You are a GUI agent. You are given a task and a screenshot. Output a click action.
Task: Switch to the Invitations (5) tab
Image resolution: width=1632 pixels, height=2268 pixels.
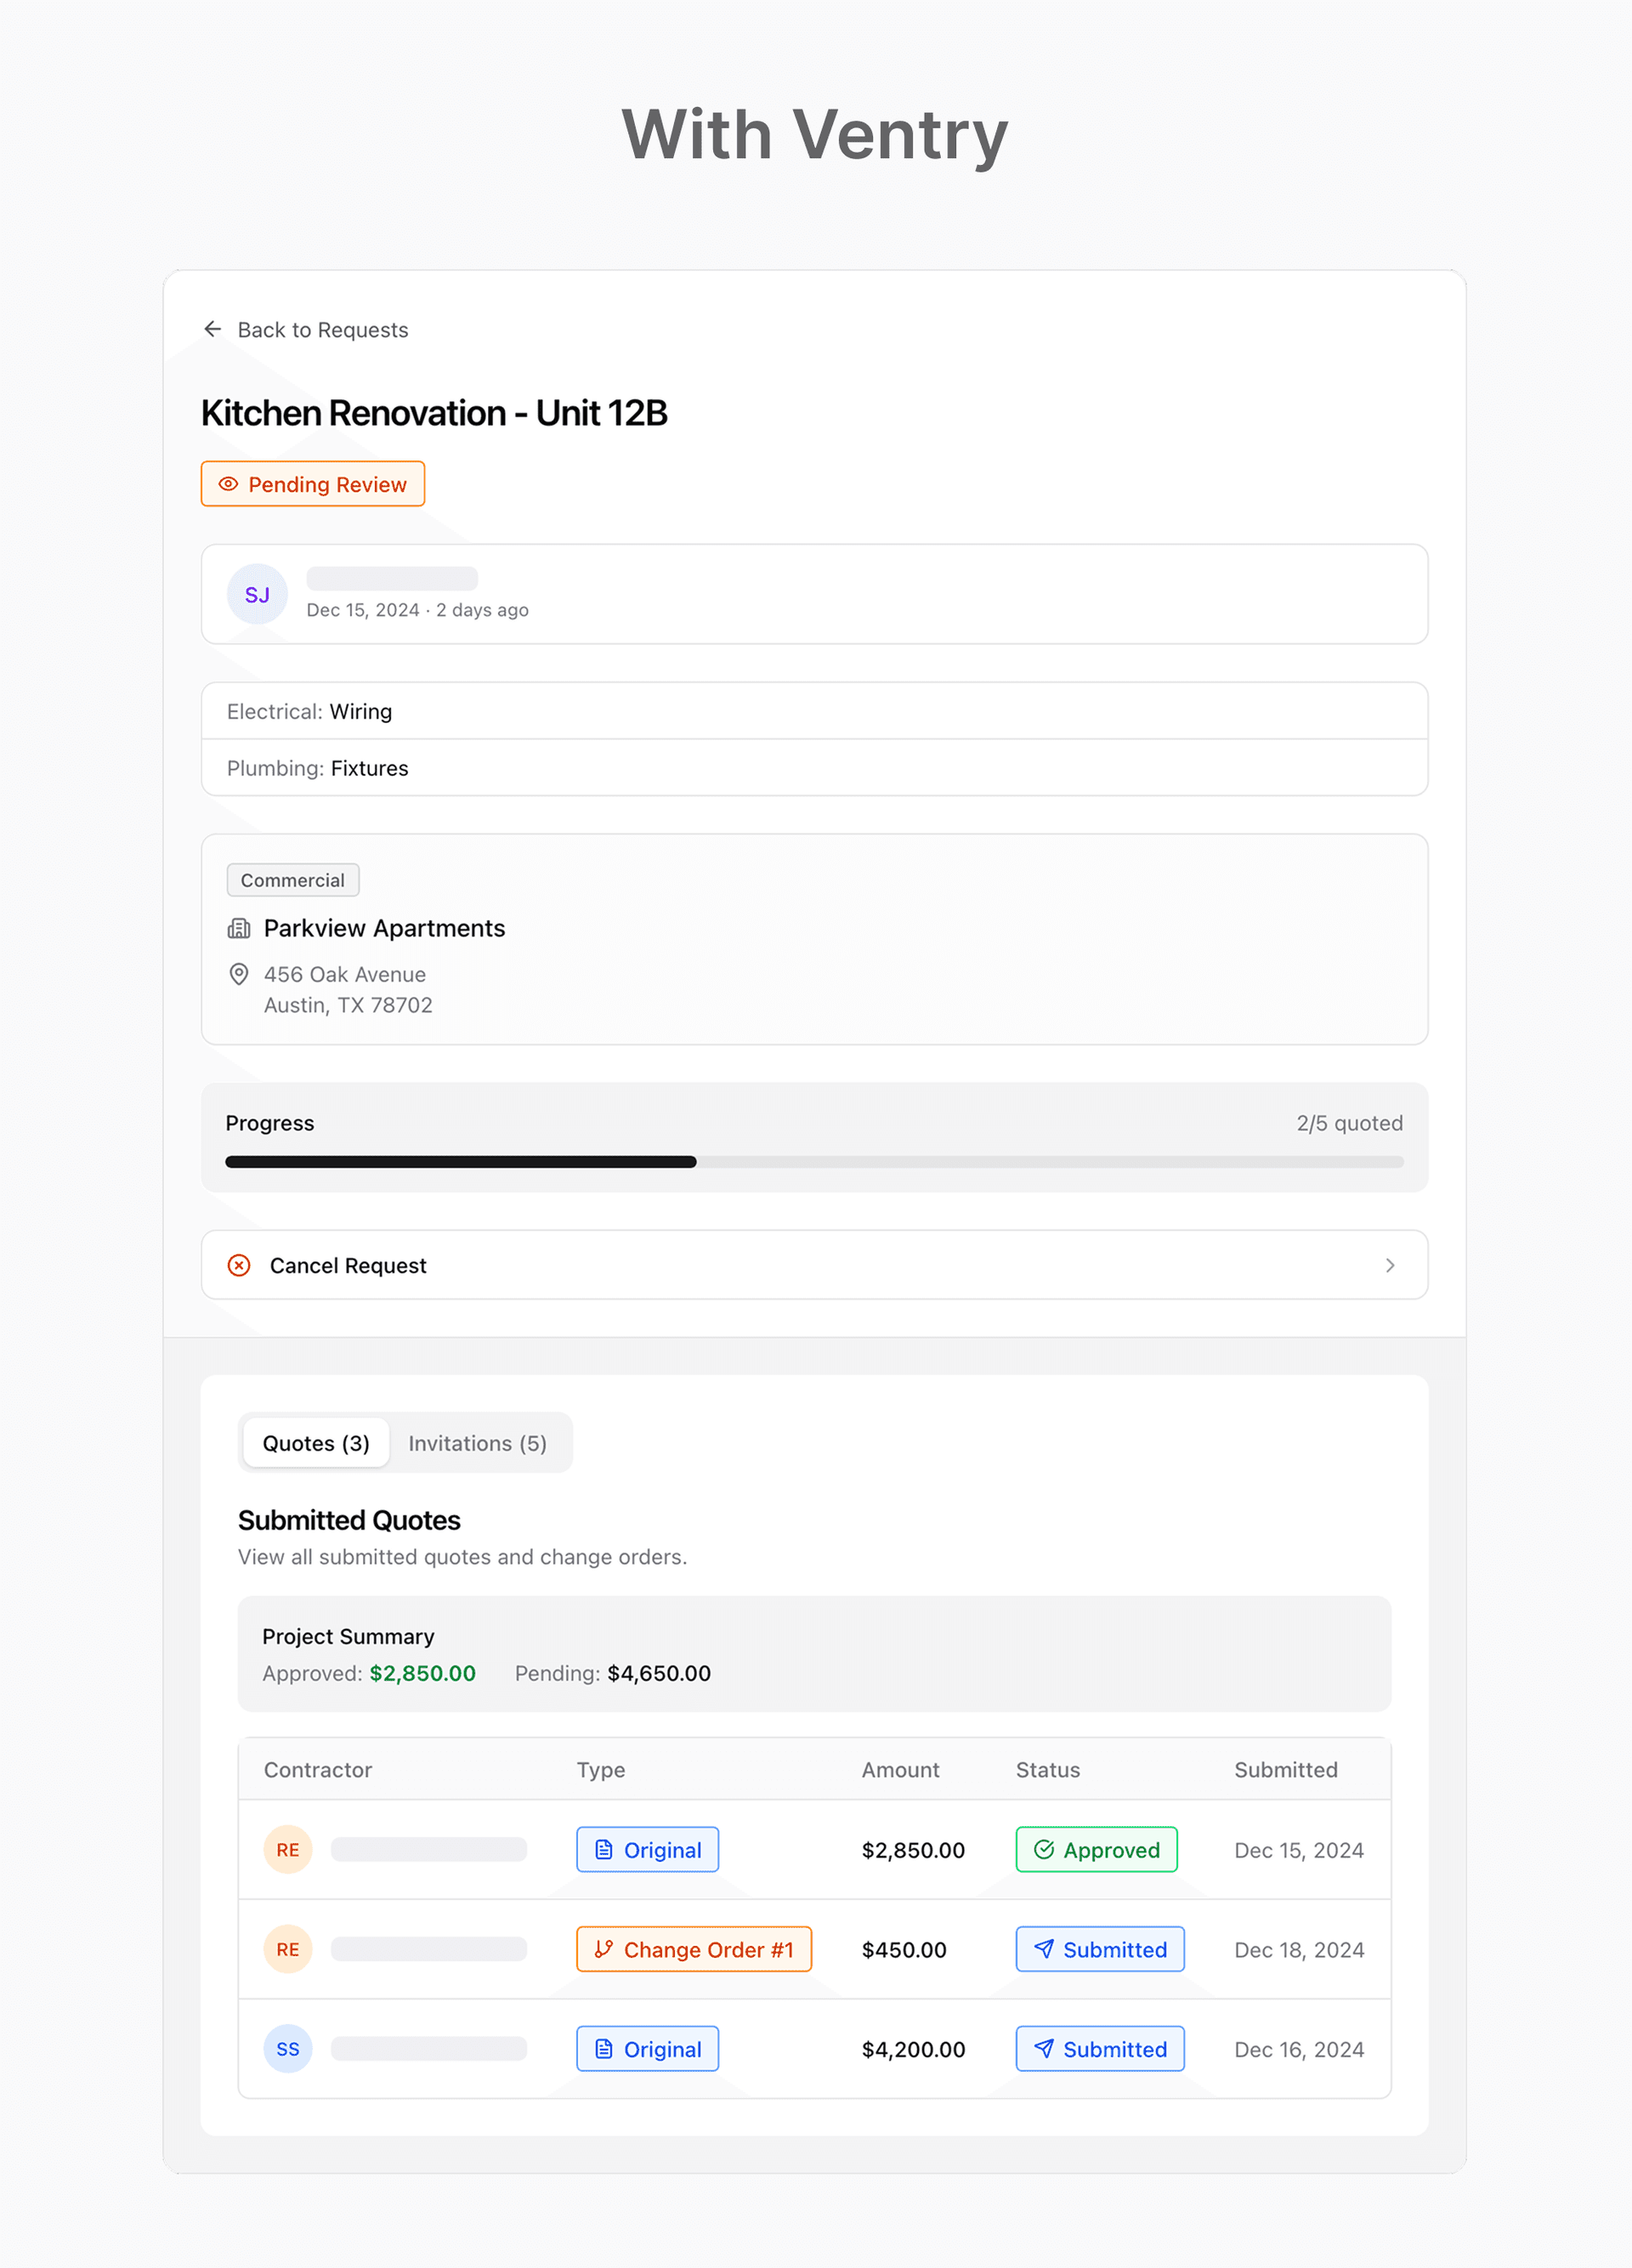click(x=477, y=1443)
